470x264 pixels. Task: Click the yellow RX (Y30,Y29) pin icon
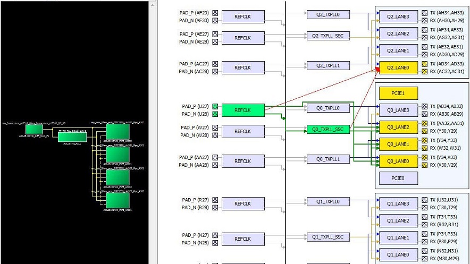424,131
